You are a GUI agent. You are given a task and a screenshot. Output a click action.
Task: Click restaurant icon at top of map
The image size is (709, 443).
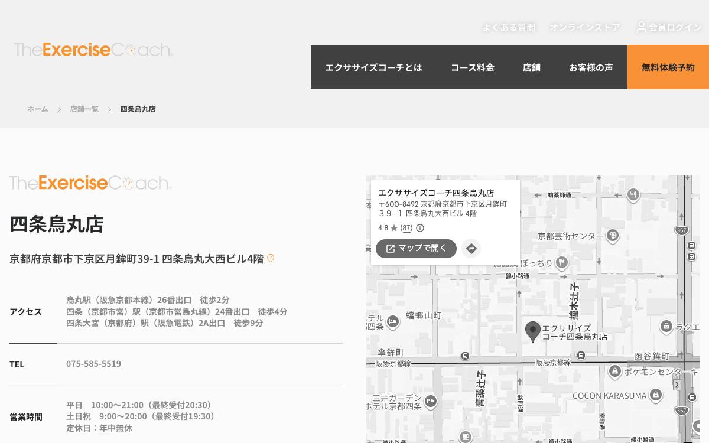coord(633,194)
